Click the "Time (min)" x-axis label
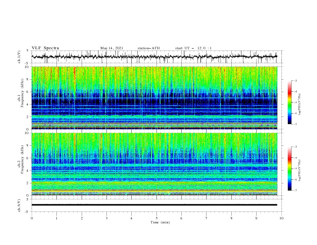 pyautogui.click(x=160, y=222)
